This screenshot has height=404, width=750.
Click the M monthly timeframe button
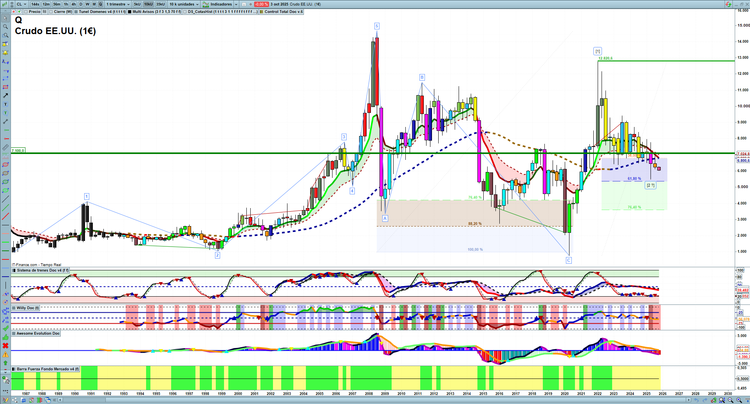(94, 4)
